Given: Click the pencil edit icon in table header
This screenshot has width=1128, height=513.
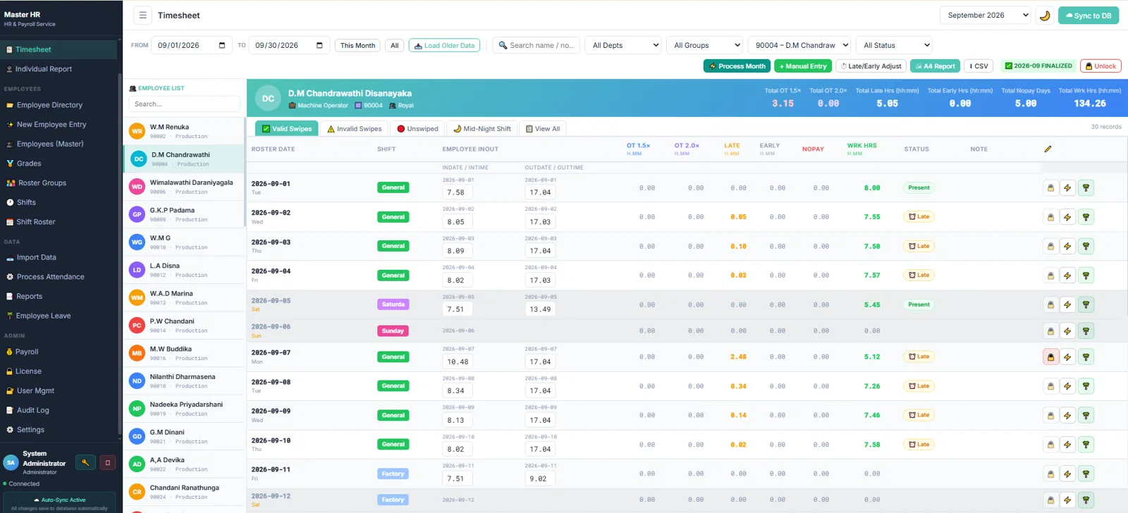Looking at the screenshot, I should (1048, 149).
